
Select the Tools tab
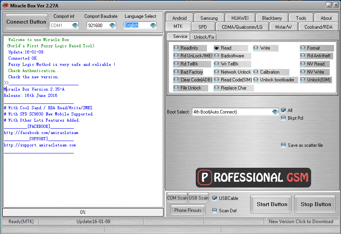[301, 18]
